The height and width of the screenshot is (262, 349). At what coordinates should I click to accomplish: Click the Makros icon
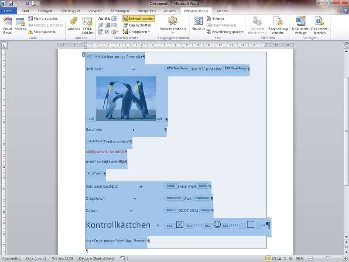point(20,24)
